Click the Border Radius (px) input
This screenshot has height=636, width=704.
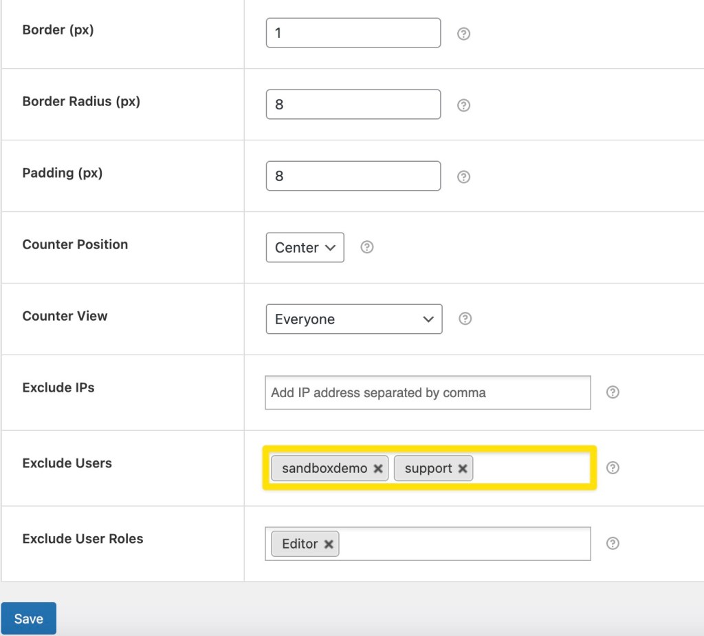(353, 104)
